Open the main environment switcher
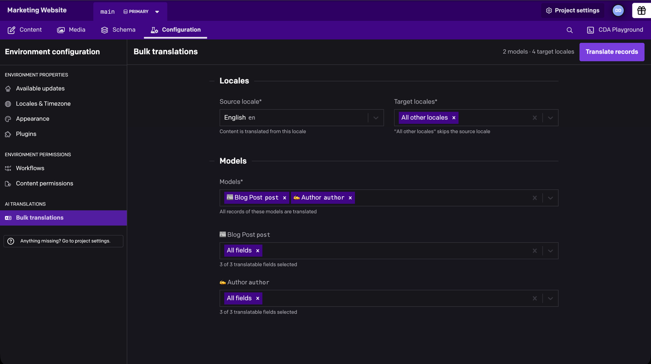 [x=130, y=12]
